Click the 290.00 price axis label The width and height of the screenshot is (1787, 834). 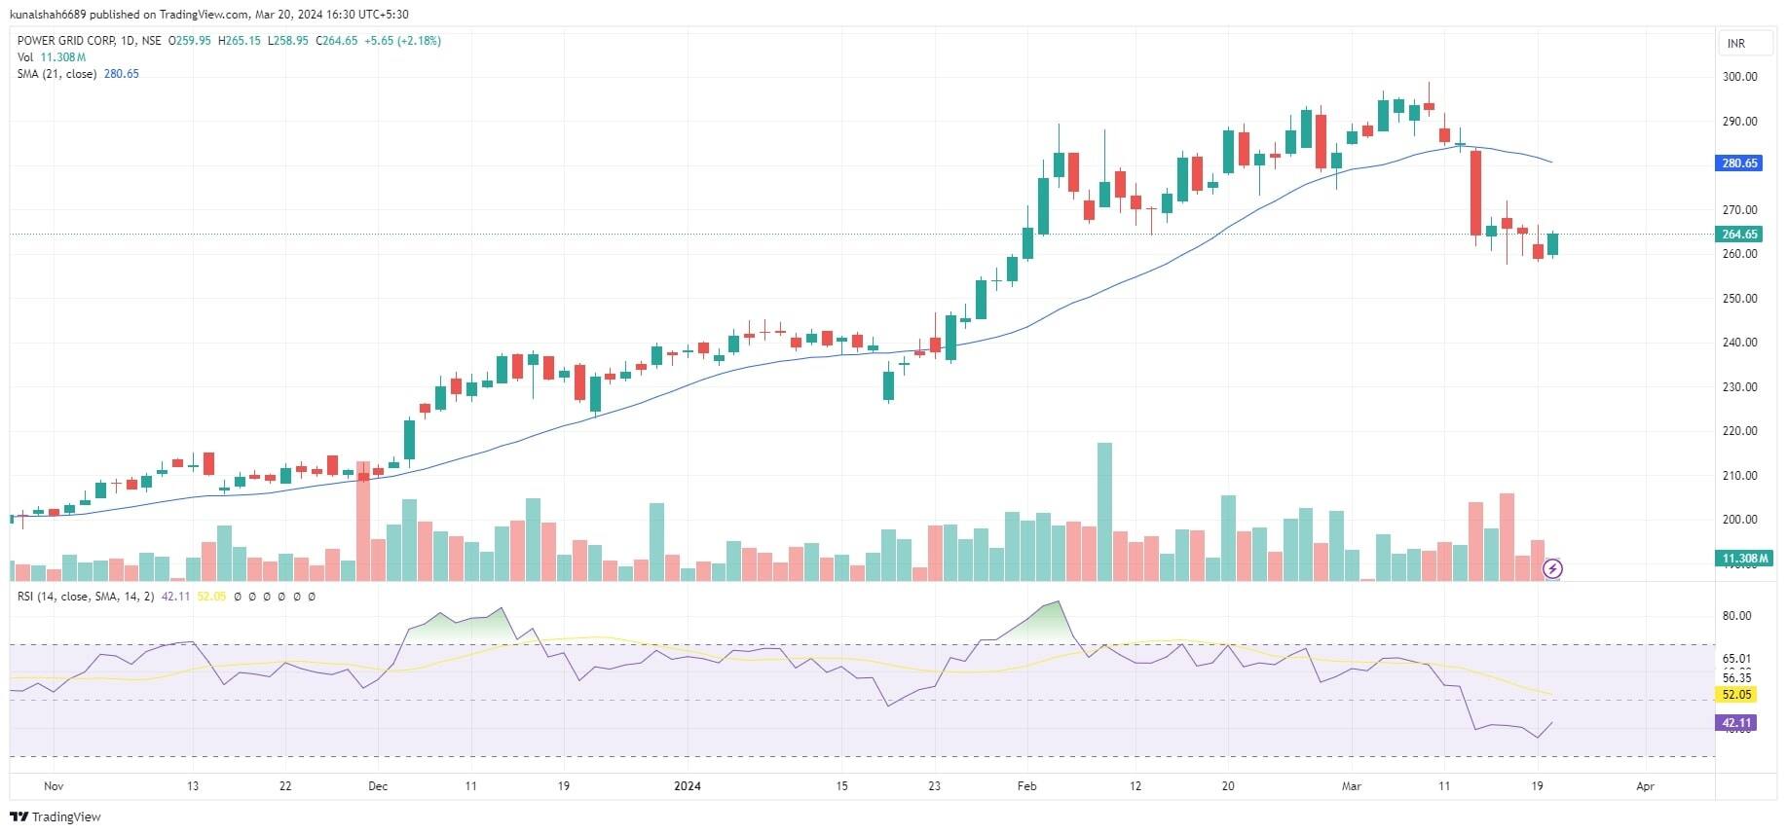pyautogui.click(x=1739, y=122)
